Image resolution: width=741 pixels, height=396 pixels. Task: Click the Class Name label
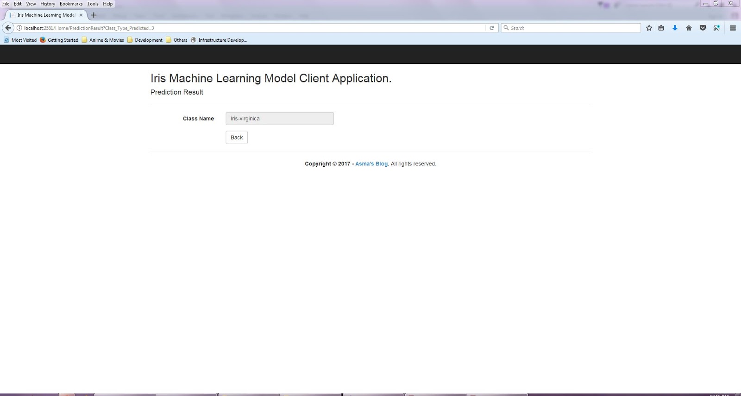[x=198, y=119]
